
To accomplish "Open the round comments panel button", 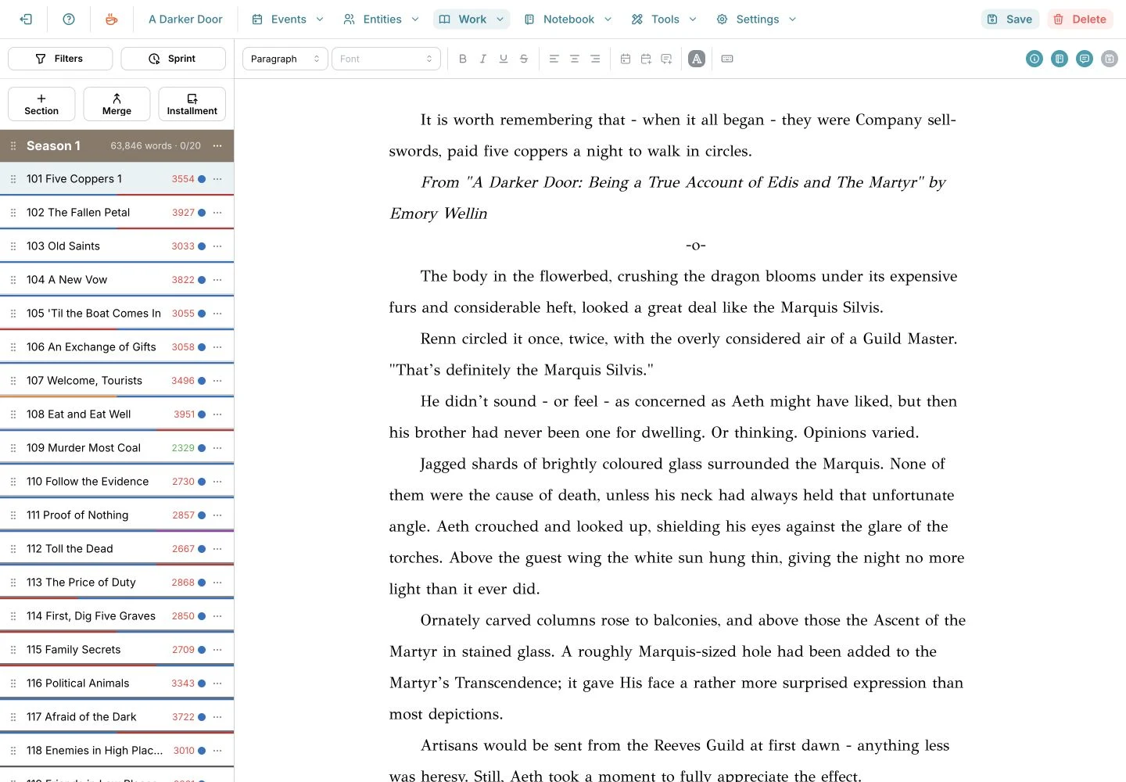I will click(x=1085, y=59).
